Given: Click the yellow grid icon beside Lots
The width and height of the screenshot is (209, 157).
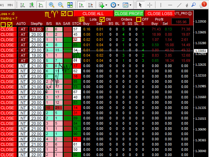Looking at the screenshot, I should tap(81, 19).
